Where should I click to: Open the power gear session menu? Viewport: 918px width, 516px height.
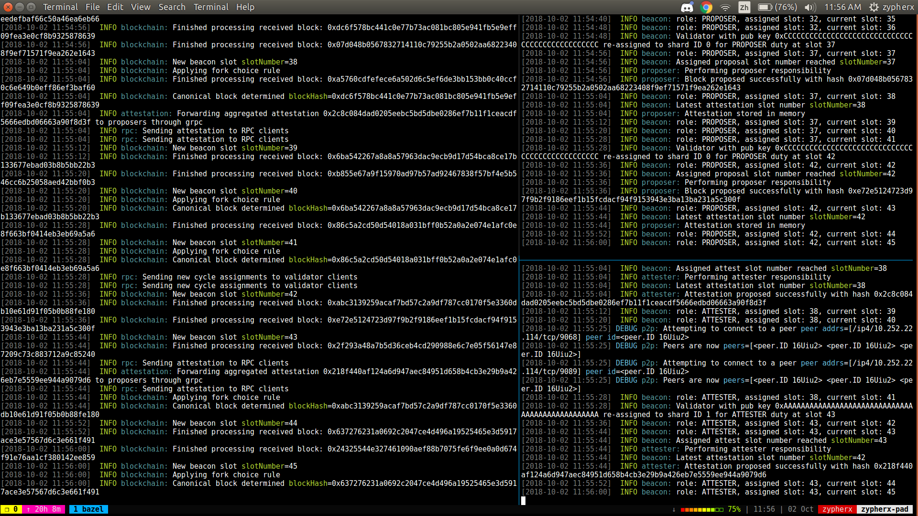(x=874, y=7)
